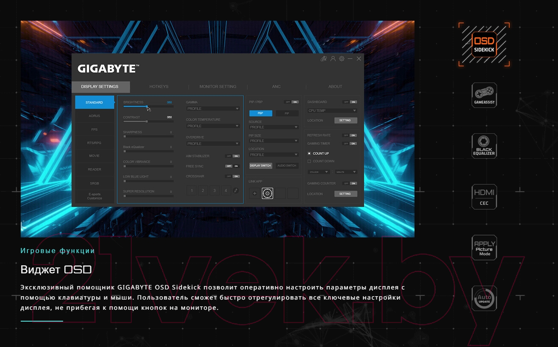The height and width of the screenshot is (347, 558).
Task: Open the gear settings icon
Action: (342, 59)
